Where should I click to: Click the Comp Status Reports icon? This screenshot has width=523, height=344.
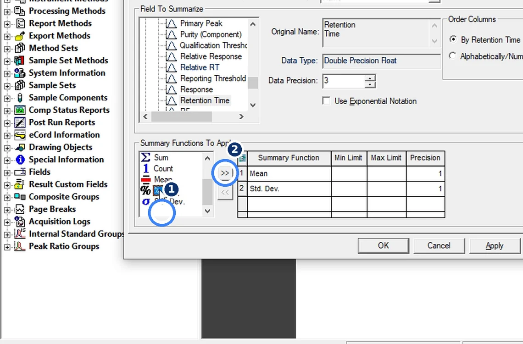click(20, 110)
